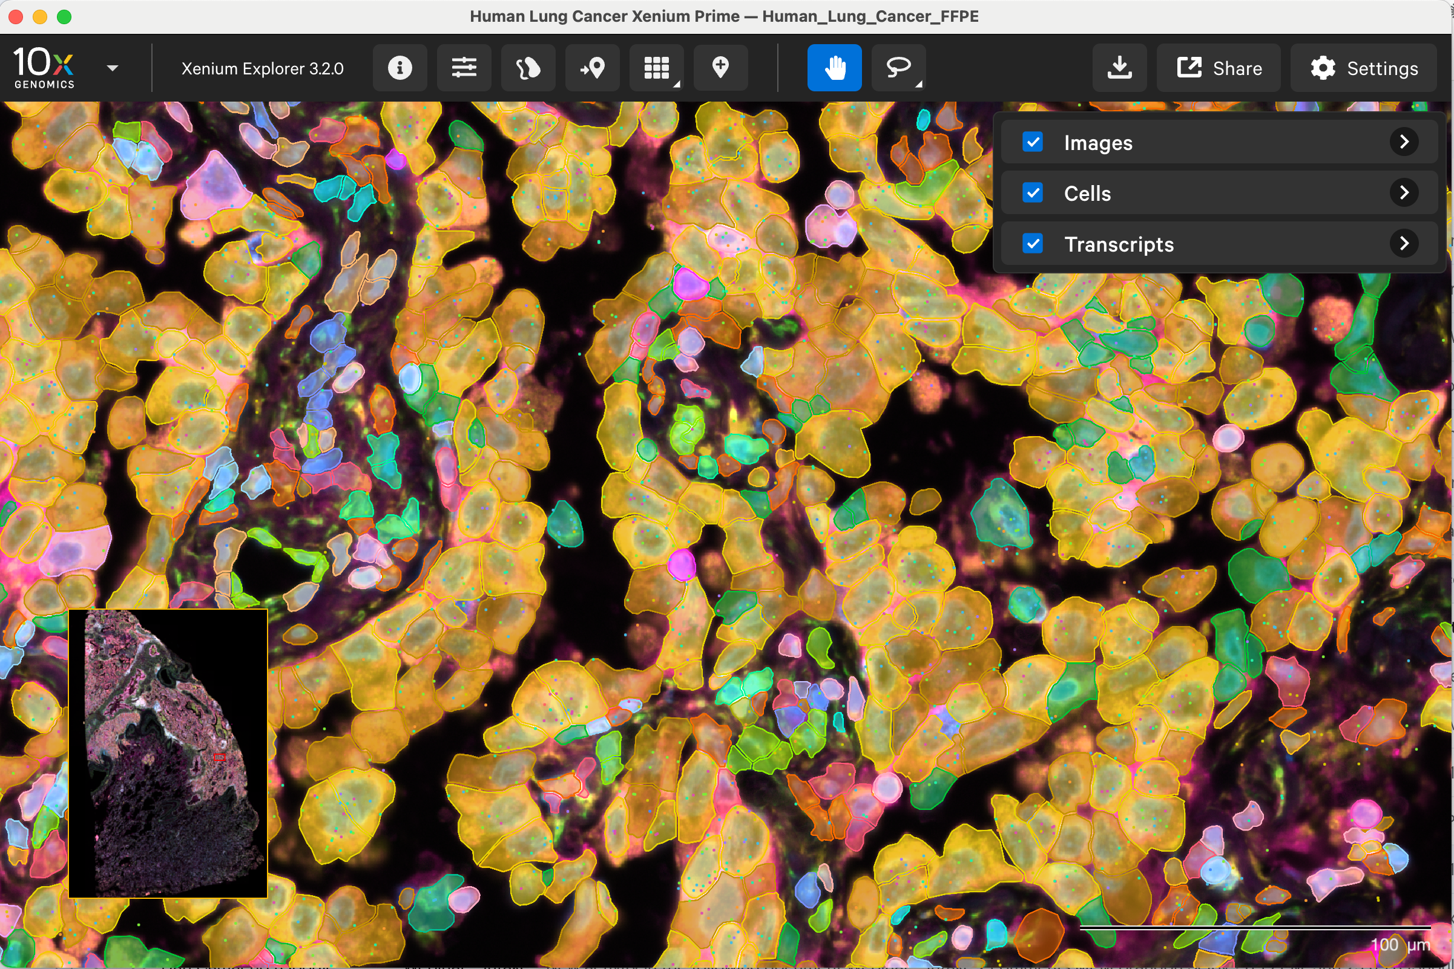Activate the pan hand tool
This screenshot has height=969, width=1454.
tap(834, 68)
